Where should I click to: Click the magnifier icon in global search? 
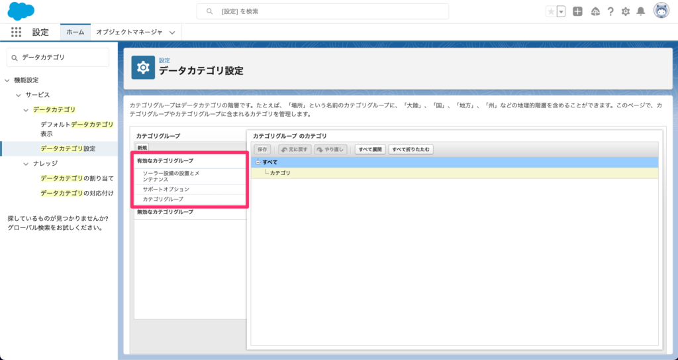(210, 12)
